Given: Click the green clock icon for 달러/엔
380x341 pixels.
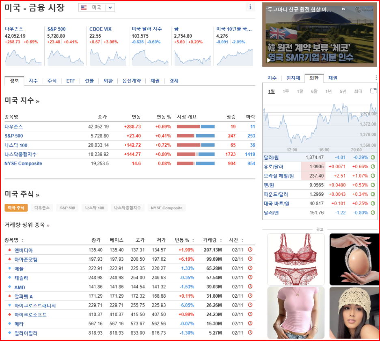Looking at the screenshot, I should click(373, 212).
